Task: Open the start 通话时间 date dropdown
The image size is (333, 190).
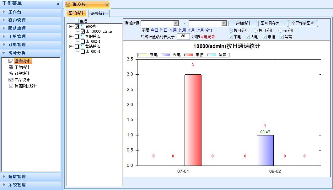Action: coord(176,24)
